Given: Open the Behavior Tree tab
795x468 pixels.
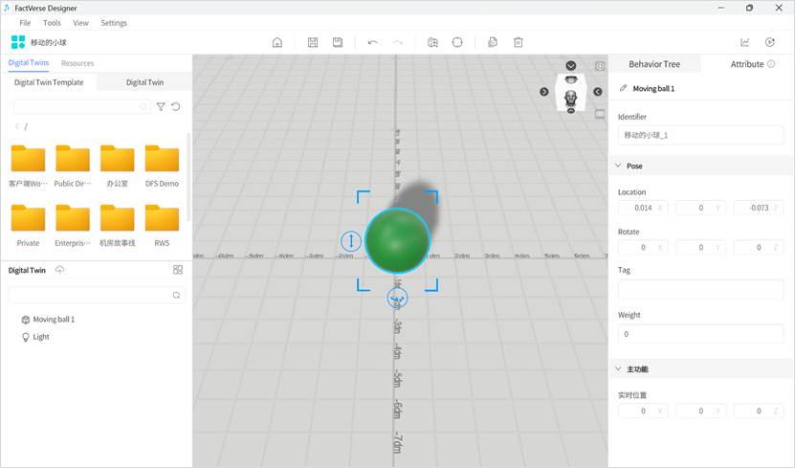Looking at the screenshot, I should point(654,64).
